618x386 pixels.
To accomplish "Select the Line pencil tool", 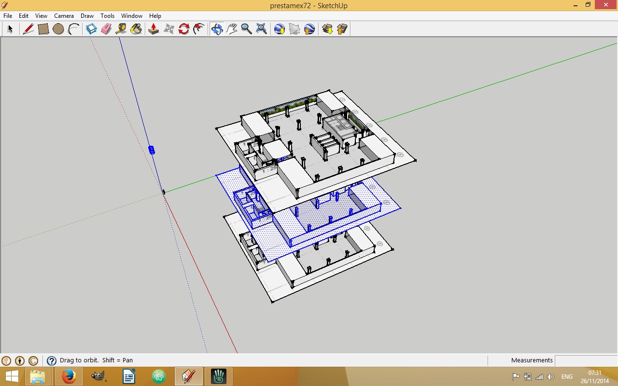I will coord(28,29).
